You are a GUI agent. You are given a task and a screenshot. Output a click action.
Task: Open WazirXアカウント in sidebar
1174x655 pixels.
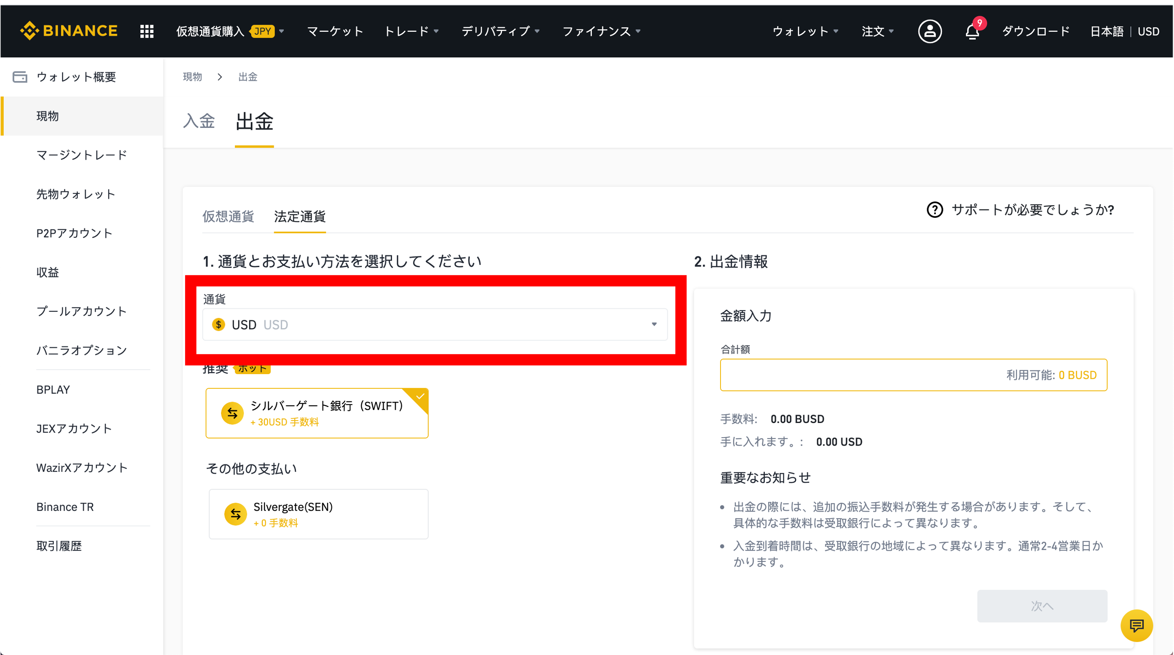pyautogui.click(x=81, y=468)
